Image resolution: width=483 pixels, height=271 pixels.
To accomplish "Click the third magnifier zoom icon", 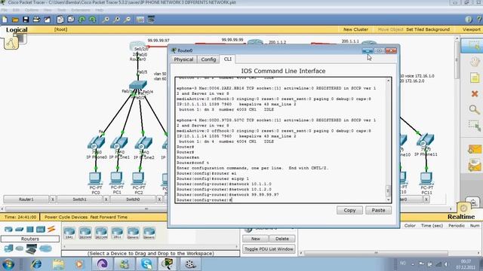I will (x=127, y=20).
